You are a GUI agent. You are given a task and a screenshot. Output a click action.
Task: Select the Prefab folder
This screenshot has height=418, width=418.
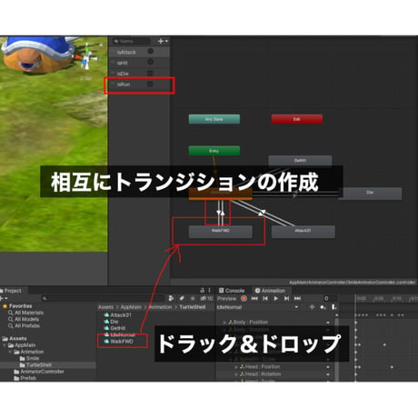(x=25, y=378)
